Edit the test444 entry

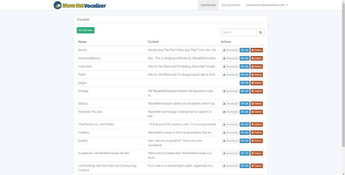pyautogui.click(x=245, y=91)
